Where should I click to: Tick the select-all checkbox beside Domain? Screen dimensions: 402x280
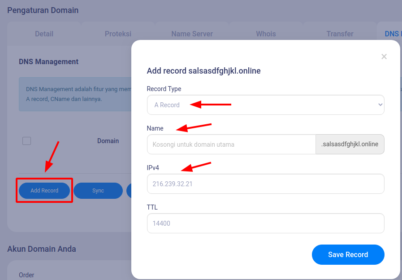(x=26, y=141)
